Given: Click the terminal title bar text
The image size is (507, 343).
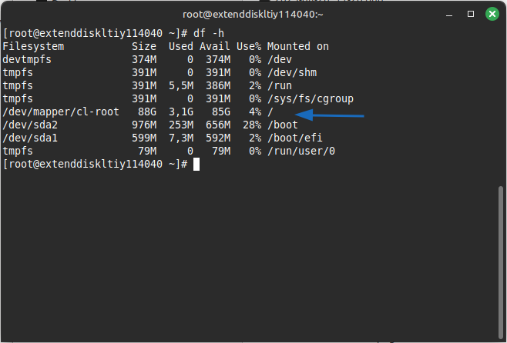Looking at the screenshot, I should pyautogui.click(x=253, y=12).
